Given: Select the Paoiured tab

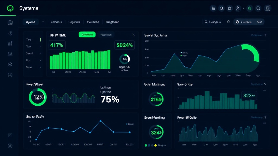Looking at the screenshot, I should pos(93,22).
